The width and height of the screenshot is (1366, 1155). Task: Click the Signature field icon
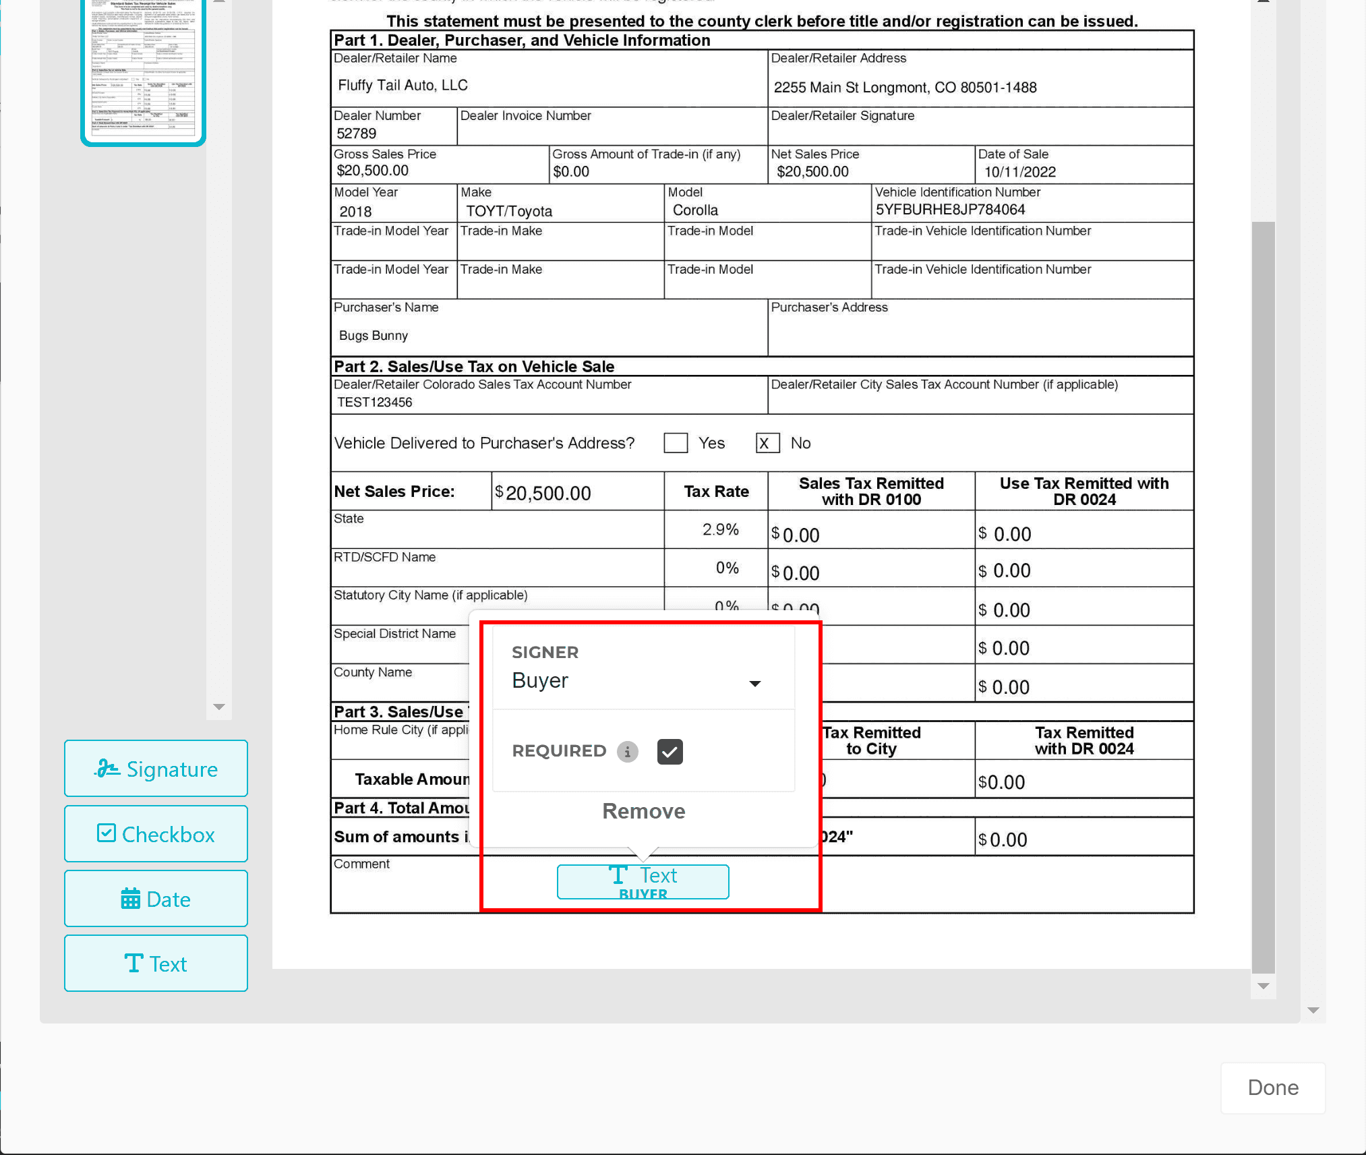click(x=107, y=769)
